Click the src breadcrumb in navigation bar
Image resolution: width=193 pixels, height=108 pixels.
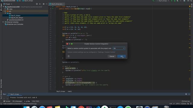click(x=19, y=1)
